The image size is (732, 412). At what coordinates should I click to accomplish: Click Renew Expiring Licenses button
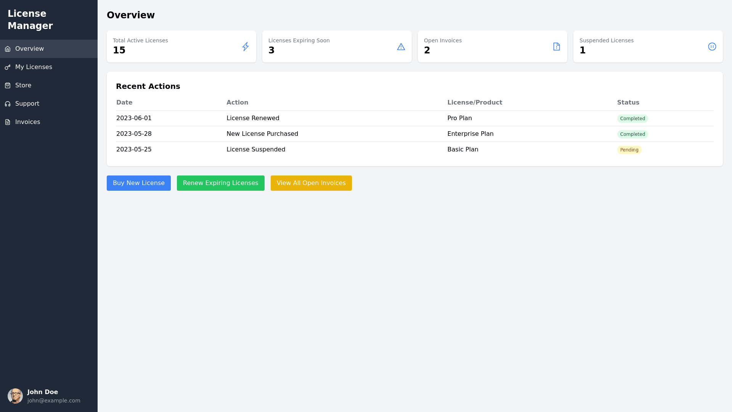[x=220, y=183]
